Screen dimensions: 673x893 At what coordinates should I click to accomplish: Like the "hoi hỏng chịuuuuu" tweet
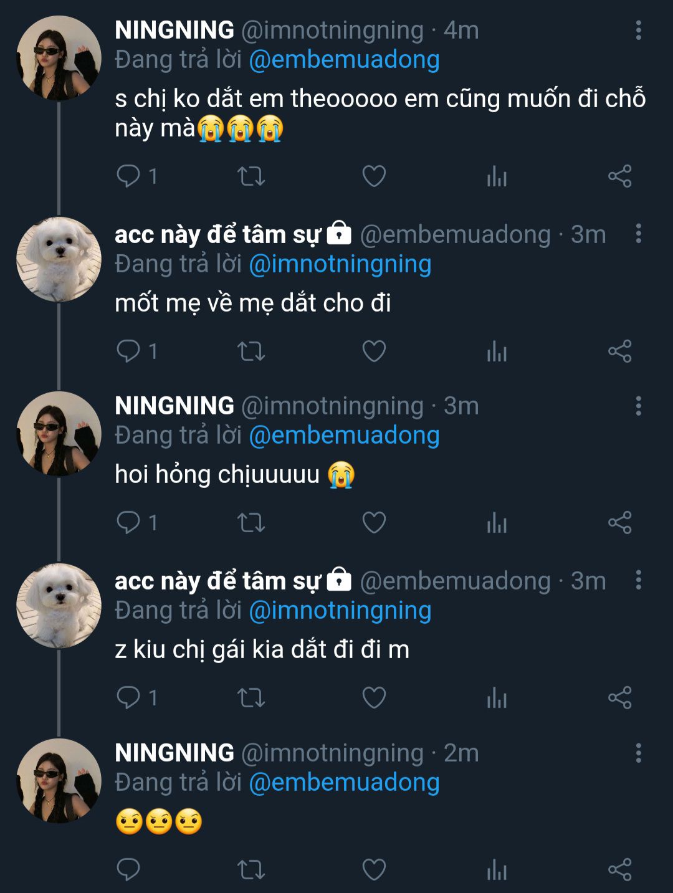[x=374, y=522]
